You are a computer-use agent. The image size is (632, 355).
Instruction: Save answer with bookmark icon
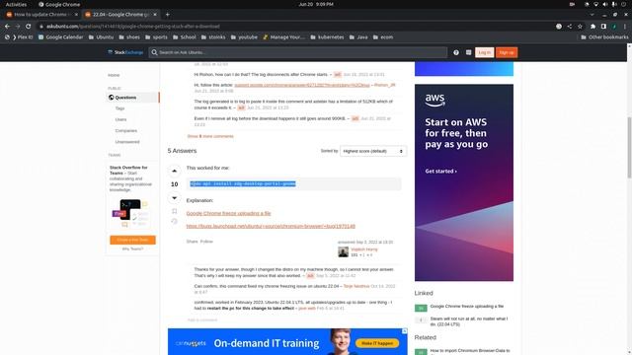174,211
